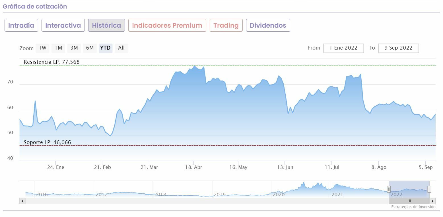Image resolution: width=443 pixels, height=217 pixels.
Task: Choose the 3M zoom button
Action: coord(74,48)
